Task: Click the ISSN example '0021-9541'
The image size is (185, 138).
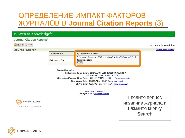Action: (94, 84)
